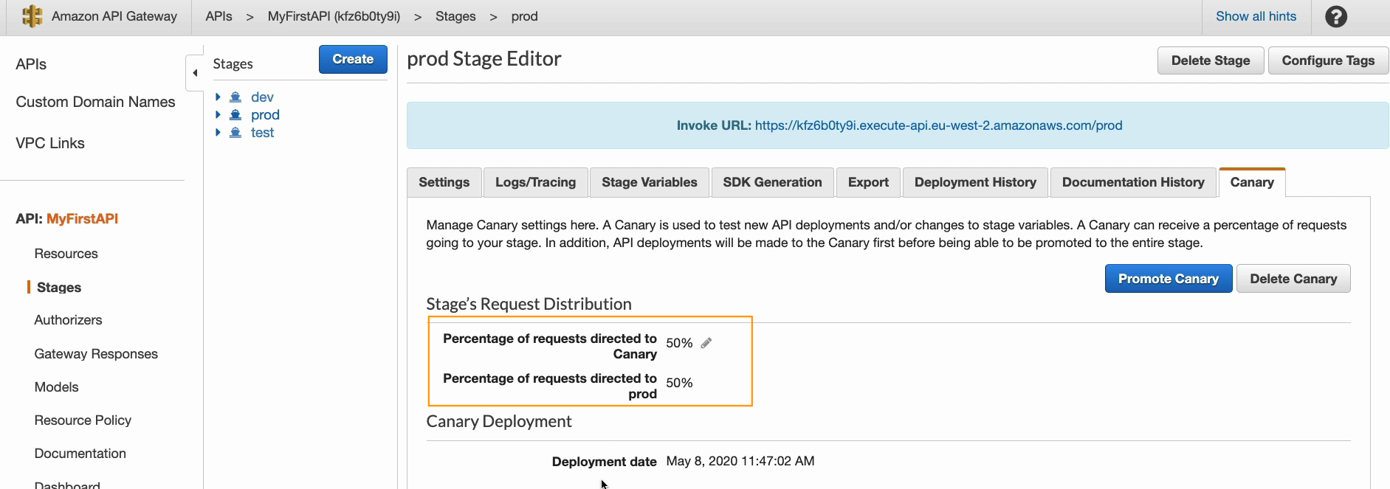This screenshot has width=1390, height=489.
Task: Click the Canary 50% percentage value
Action: pyautogui.click(x=679, y=343)
